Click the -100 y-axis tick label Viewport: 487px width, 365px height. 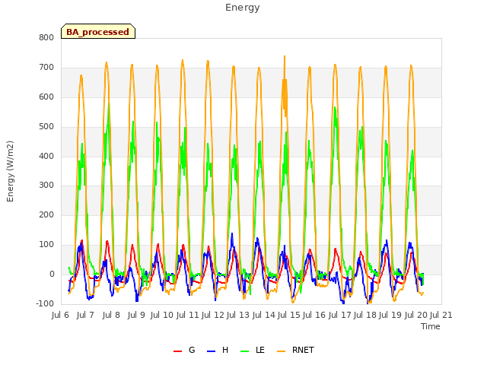point(46,304)
